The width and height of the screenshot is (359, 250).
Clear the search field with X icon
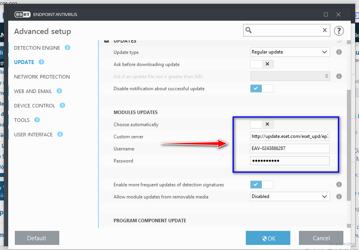pos(325,30)
